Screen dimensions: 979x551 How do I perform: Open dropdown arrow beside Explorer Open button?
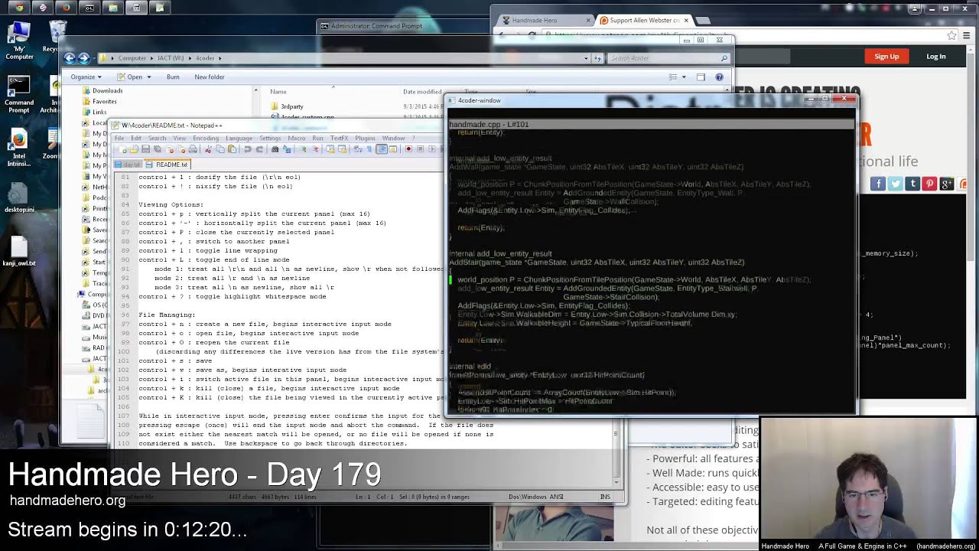tap(148, 77)
